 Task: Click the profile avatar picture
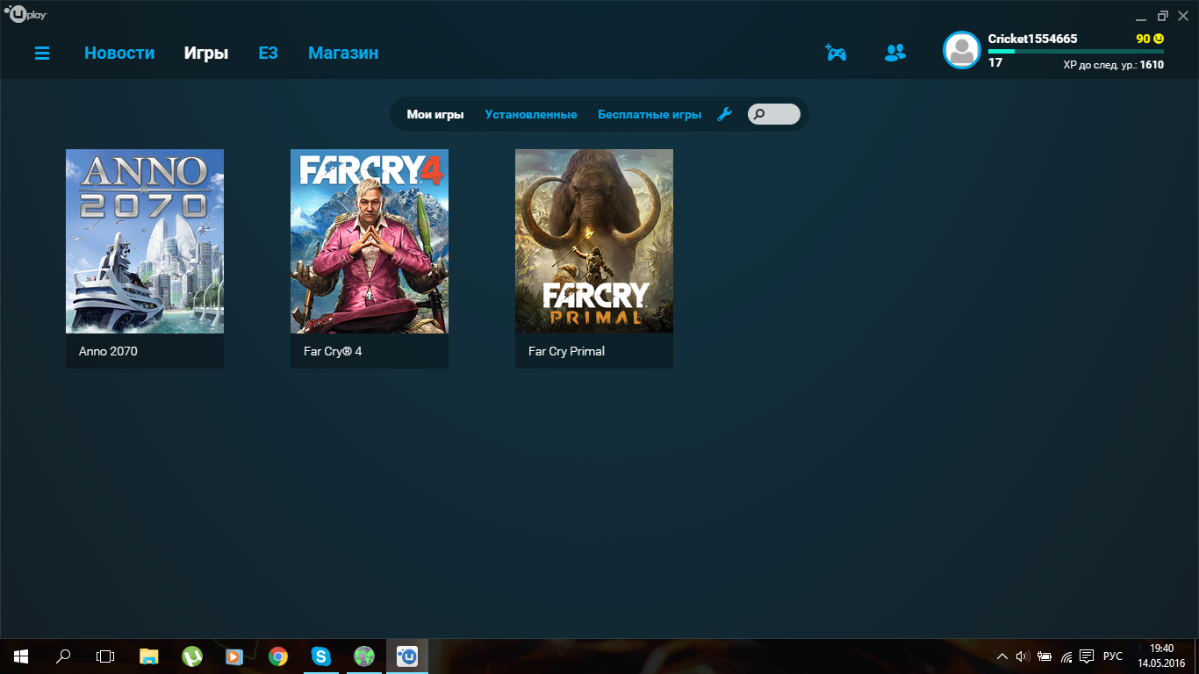(962, 50)
